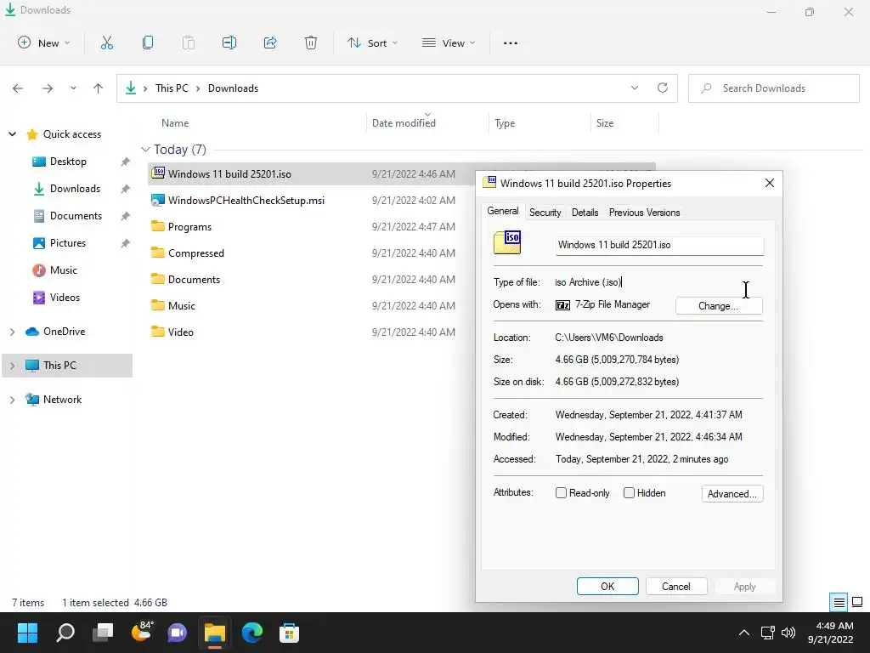This screenshot has height=653, width=870.
Task: Switch to the Details tab
Action: coord(585,212)
